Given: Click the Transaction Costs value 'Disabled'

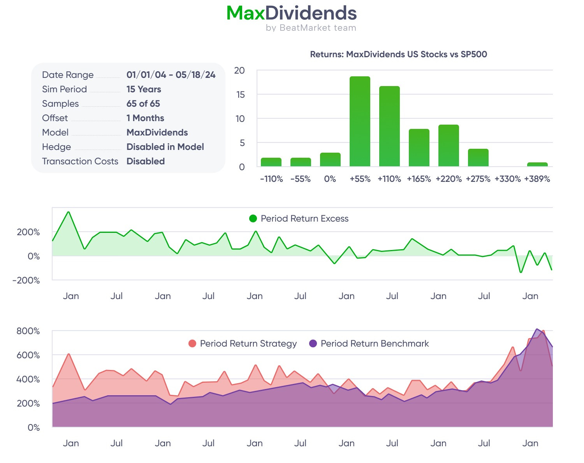Looking at the screenshot, I should tap(146, 161).
